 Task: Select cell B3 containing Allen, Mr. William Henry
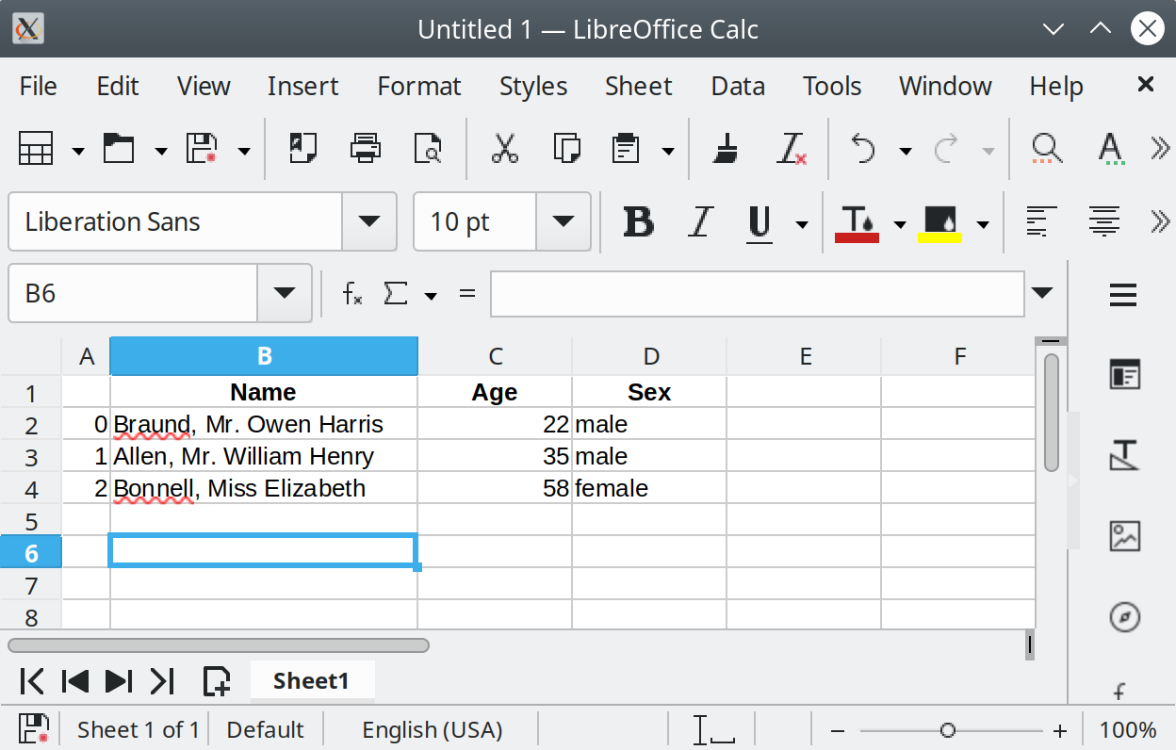click(x=262, y=456)
